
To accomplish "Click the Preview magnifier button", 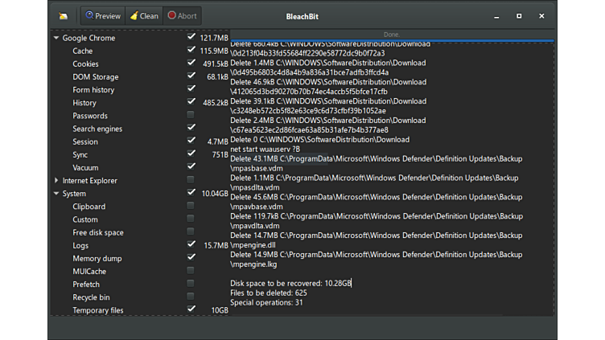I will (102, 16).
